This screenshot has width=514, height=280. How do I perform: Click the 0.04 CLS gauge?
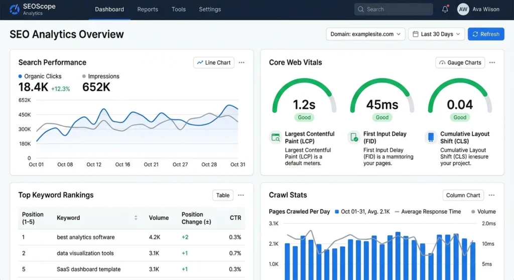(460, 96)
